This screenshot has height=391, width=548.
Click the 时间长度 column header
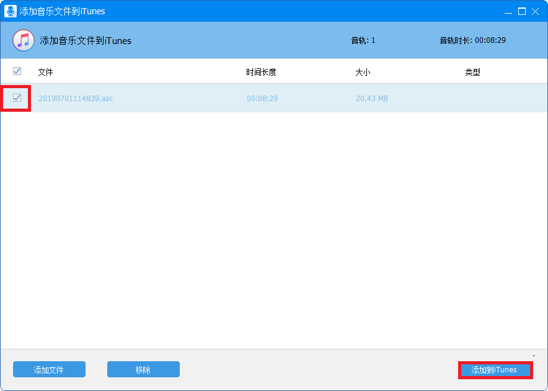point(261,72)
